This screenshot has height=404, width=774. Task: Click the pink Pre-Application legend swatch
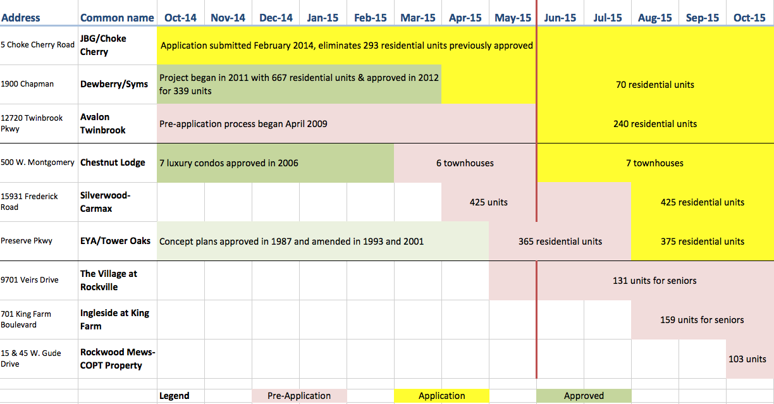tap(299, 396)
